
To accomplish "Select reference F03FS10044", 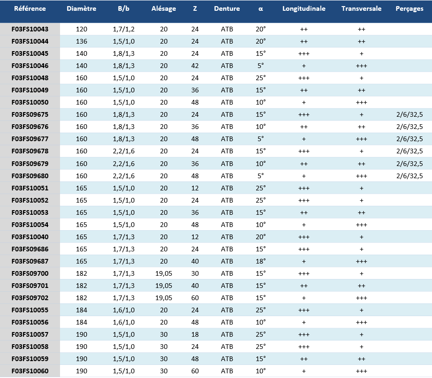I will click(x=30, y=41).
